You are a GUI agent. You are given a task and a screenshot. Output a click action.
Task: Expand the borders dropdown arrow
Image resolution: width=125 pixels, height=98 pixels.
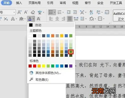click(104, 19)
